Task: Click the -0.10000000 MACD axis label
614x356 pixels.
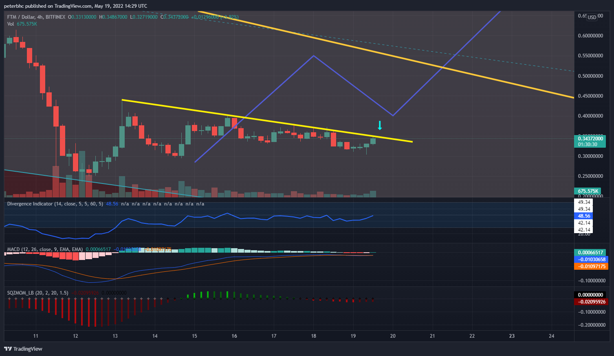Action: coord(592,281)
